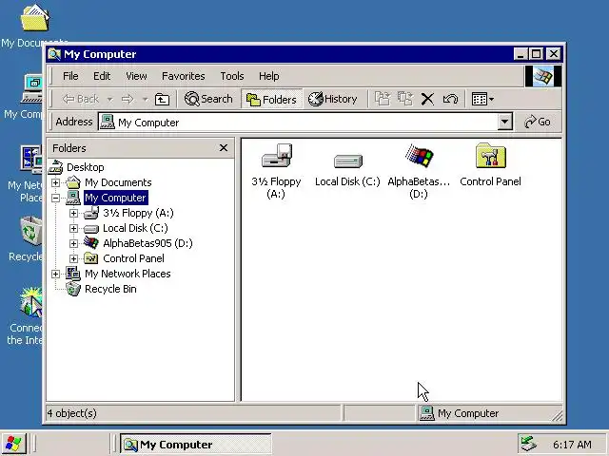Open the File menu
609x456 pixels.
pyautogui.click(x=70, y=76)
